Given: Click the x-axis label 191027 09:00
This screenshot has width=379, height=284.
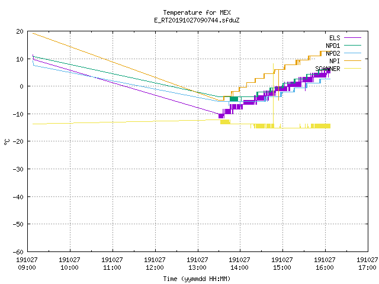Looking at the screenshot, I should point(27,264).
